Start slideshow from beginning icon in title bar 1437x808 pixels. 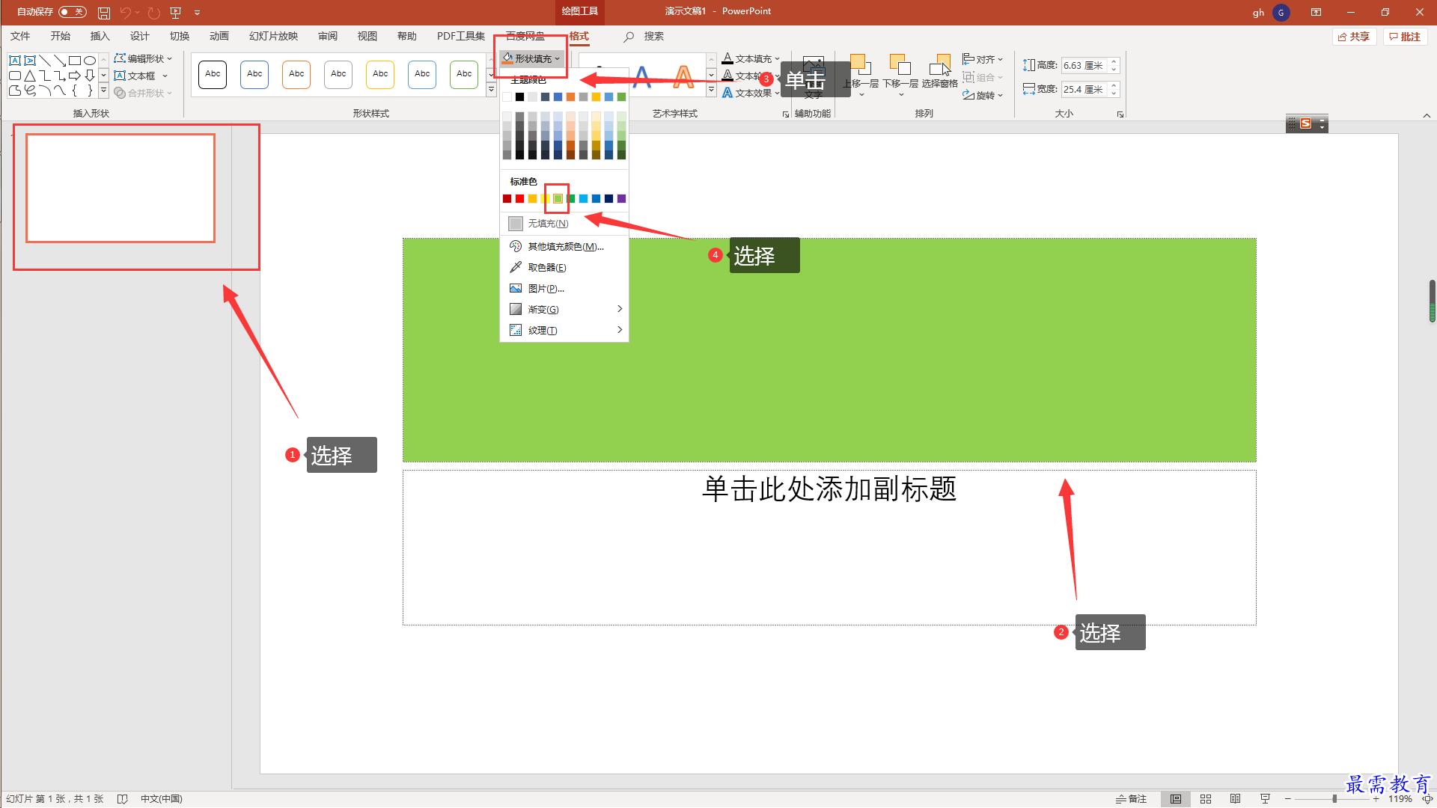coord(176,13)
